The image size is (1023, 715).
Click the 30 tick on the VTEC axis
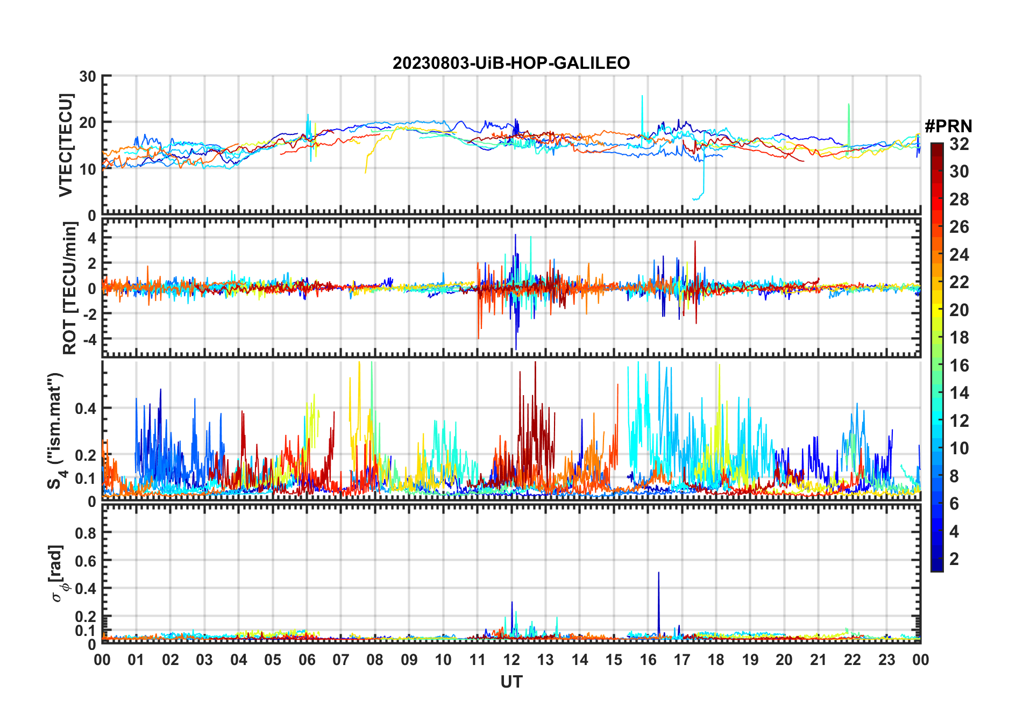pos(88,76)
